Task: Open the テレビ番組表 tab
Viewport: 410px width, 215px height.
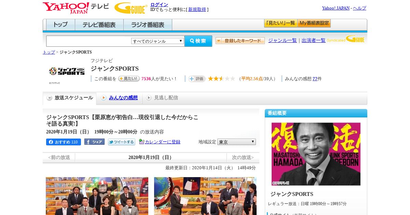Action: 99,25
